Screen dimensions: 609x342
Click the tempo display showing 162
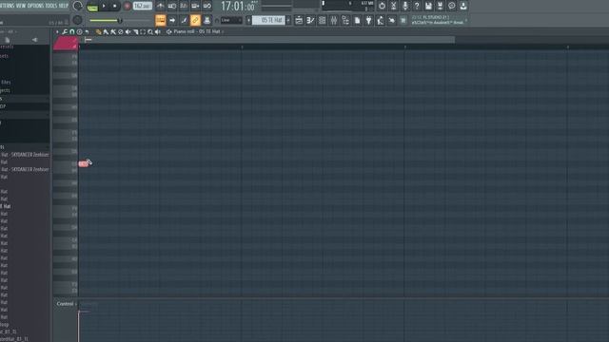pyautogui.click(x=142, y=6)
